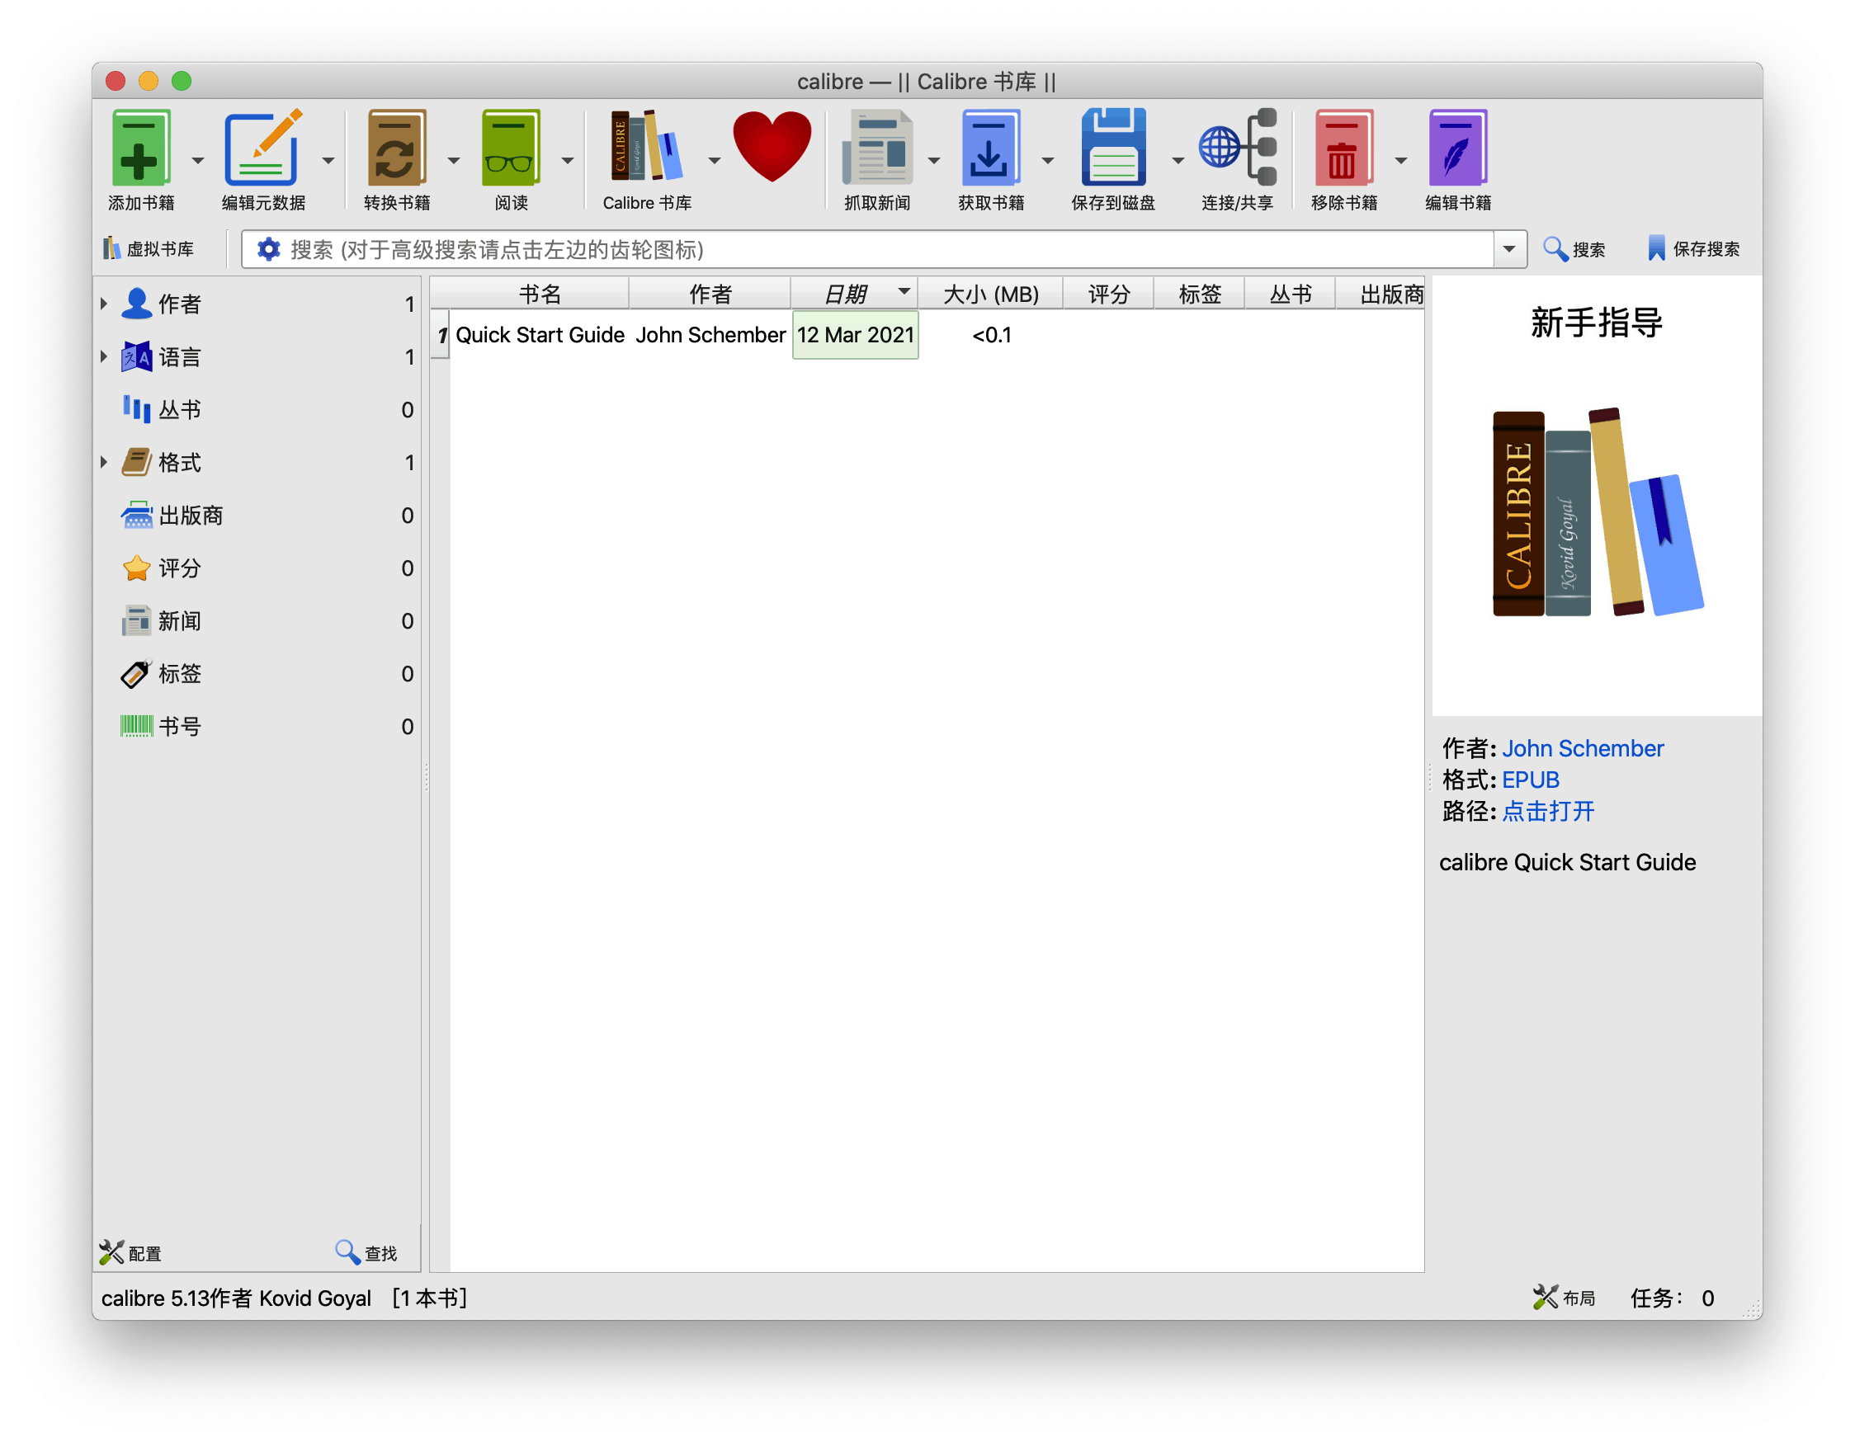1855x1442 pixels.
Task: Expand the 格式 category arrow
Action: (104, 463)
